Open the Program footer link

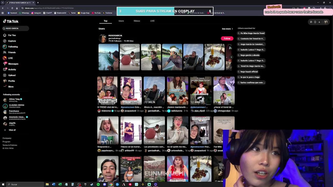pos(7,142)
